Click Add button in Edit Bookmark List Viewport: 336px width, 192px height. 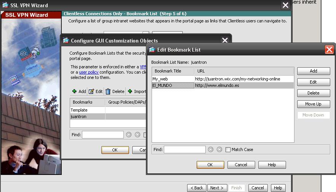pos(314,71)
